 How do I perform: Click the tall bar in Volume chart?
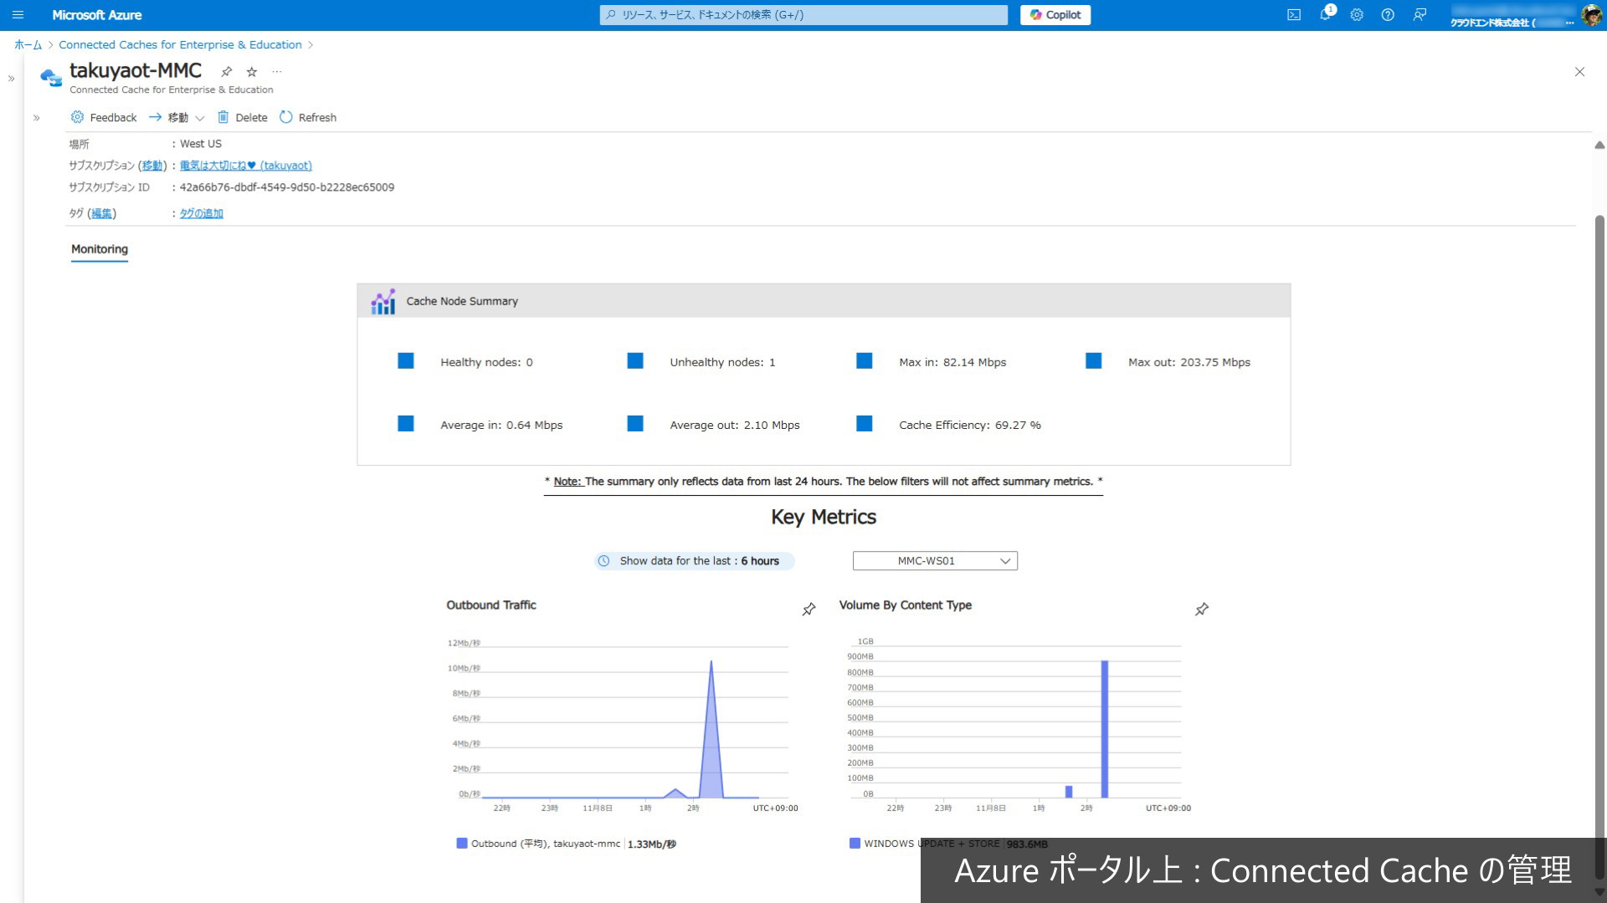pyautogui.click(x=1105, y=729)
